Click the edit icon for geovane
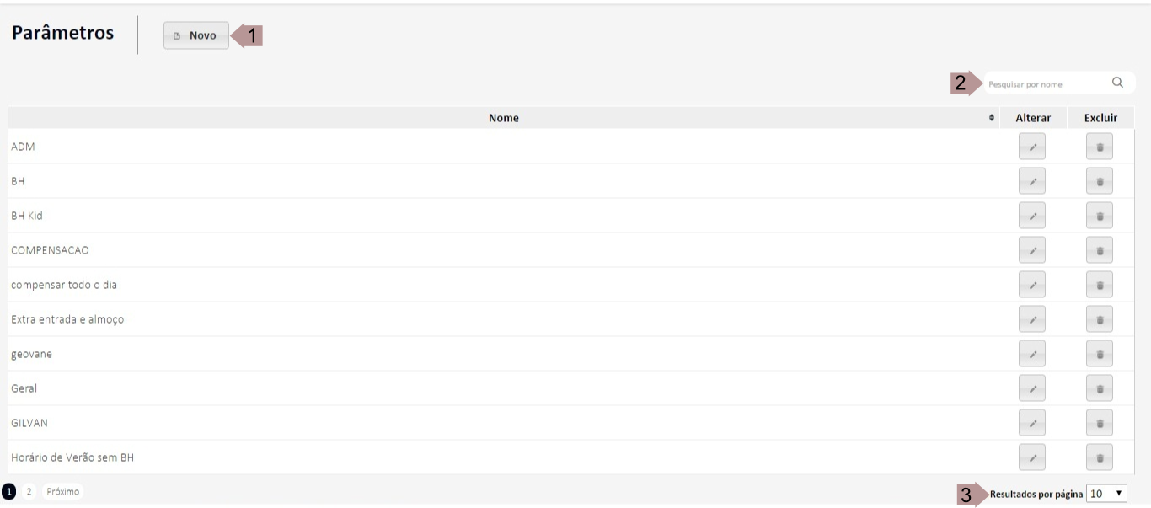 click(1032, 354)
